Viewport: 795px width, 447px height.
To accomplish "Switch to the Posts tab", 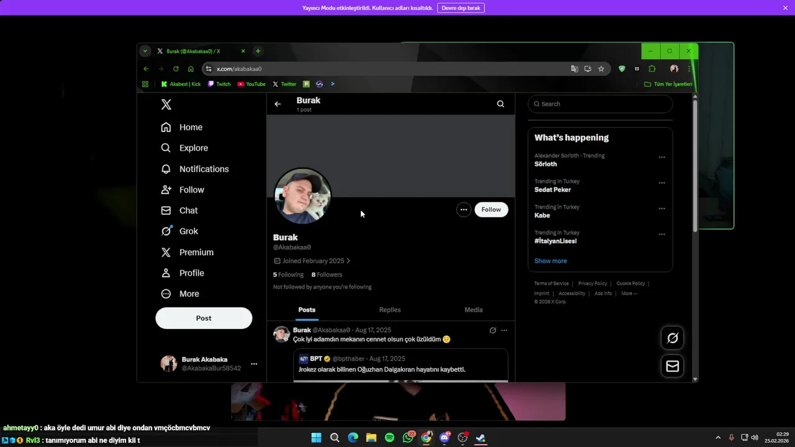I will coord(307,310).
